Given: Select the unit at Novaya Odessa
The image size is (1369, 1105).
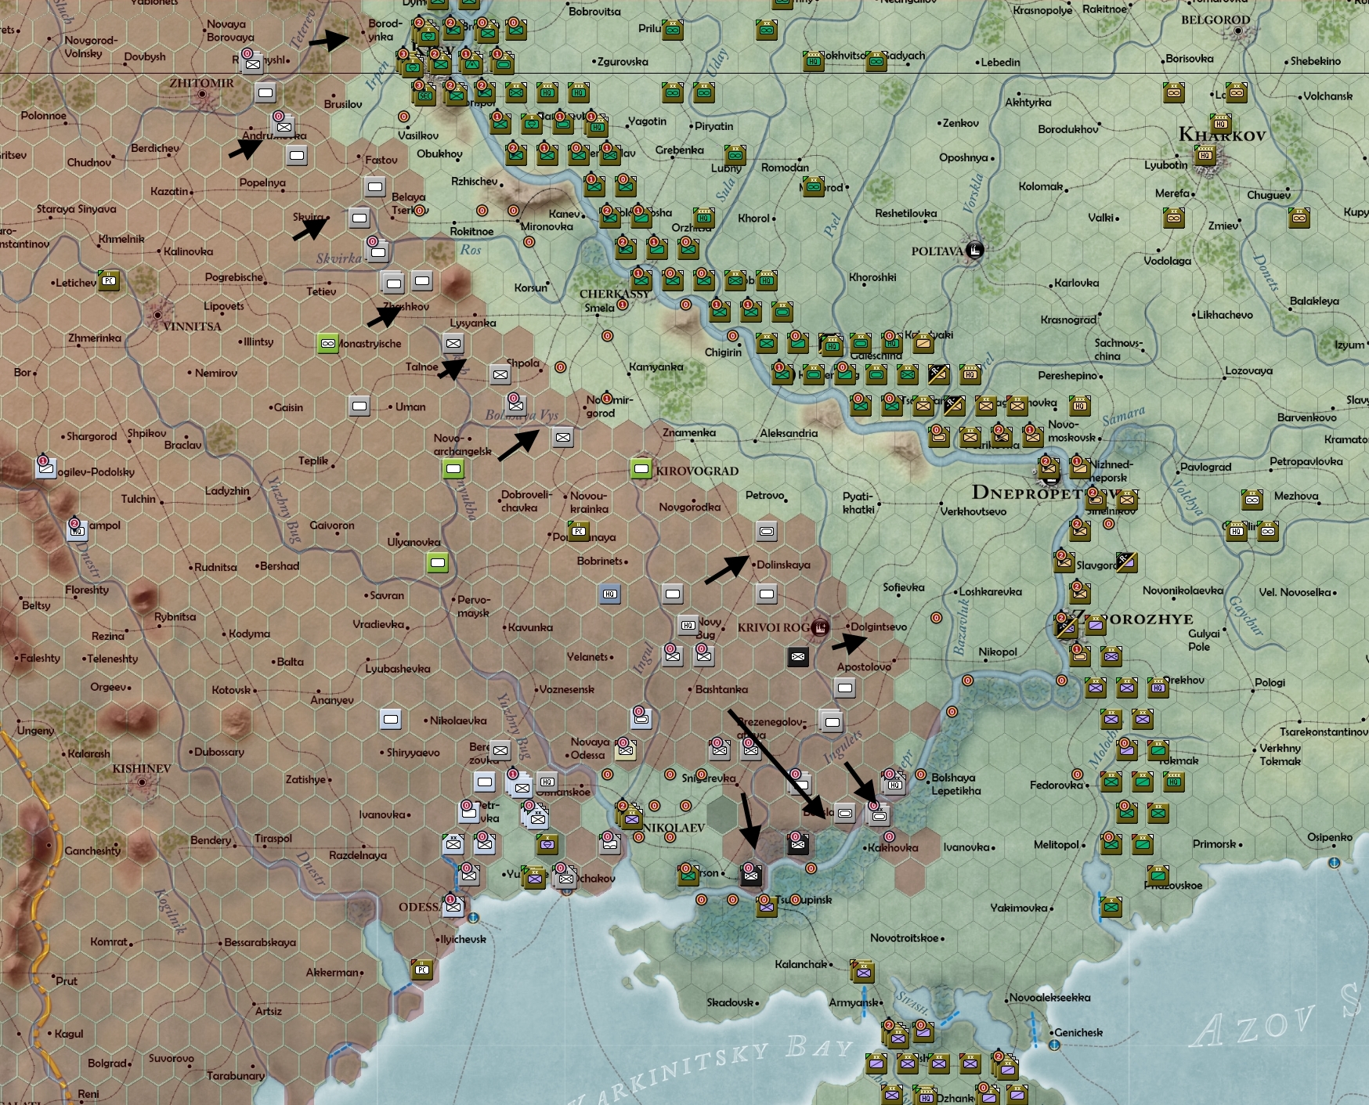Looking at the screenshot, I should (626, 749).
